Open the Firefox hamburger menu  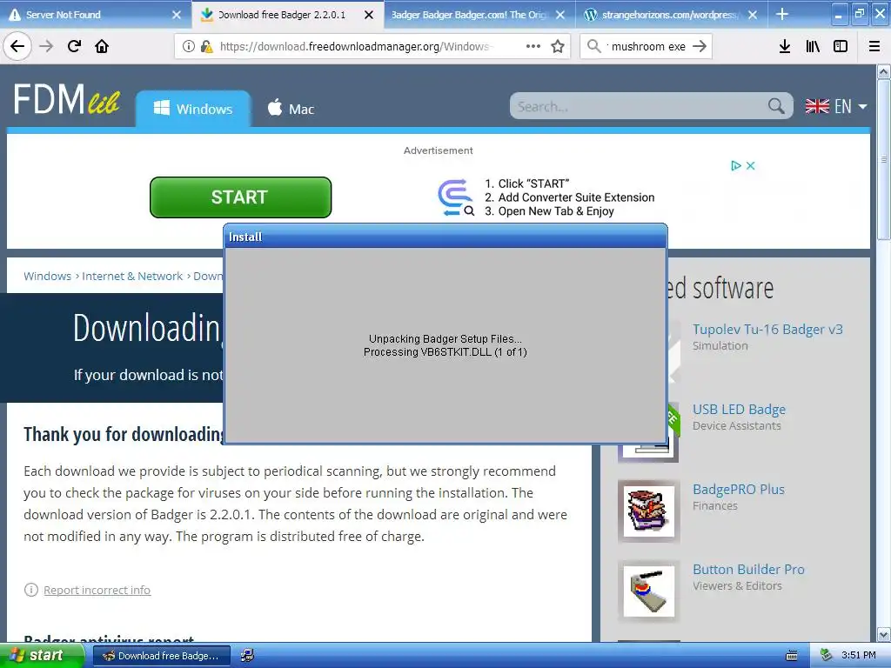[x=874, y=46]
